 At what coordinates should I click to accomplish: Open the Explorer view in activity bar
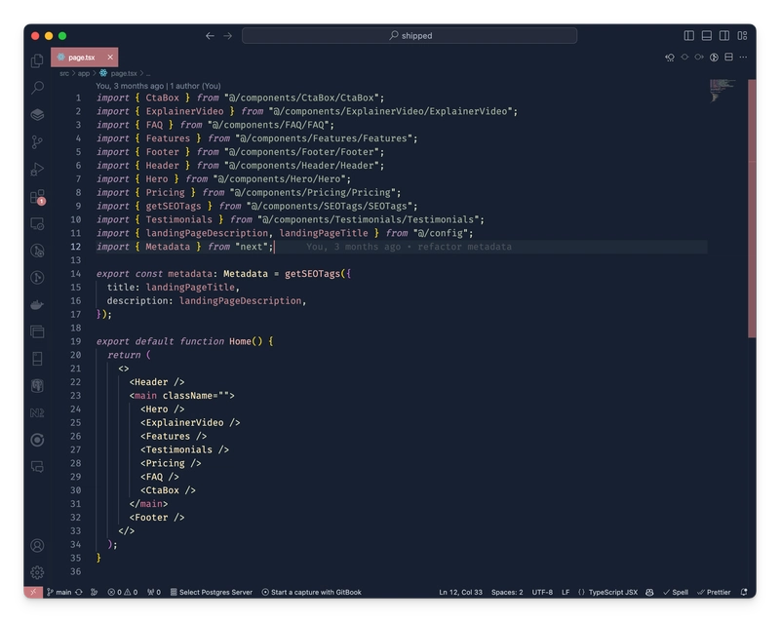37,60
